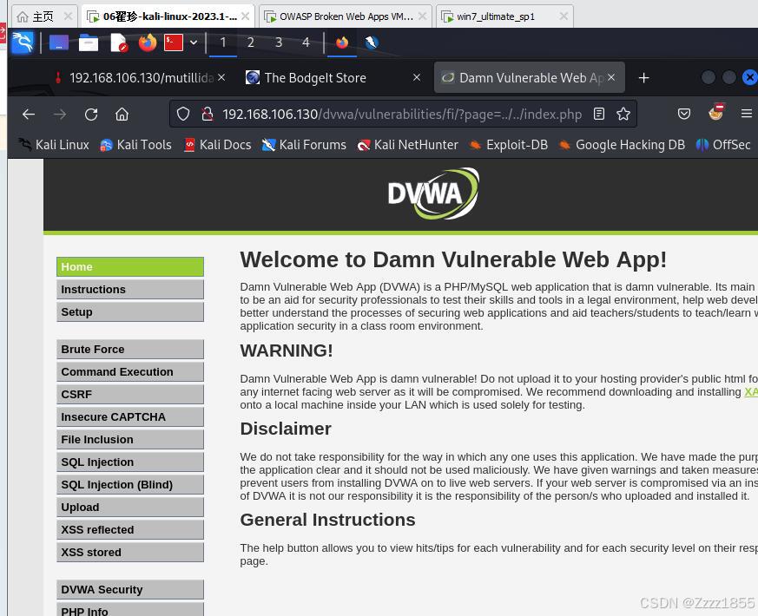The height and width of the screenshot is (616, 758).
Task: Switch to workspace 1
Action: click(223, 43)
